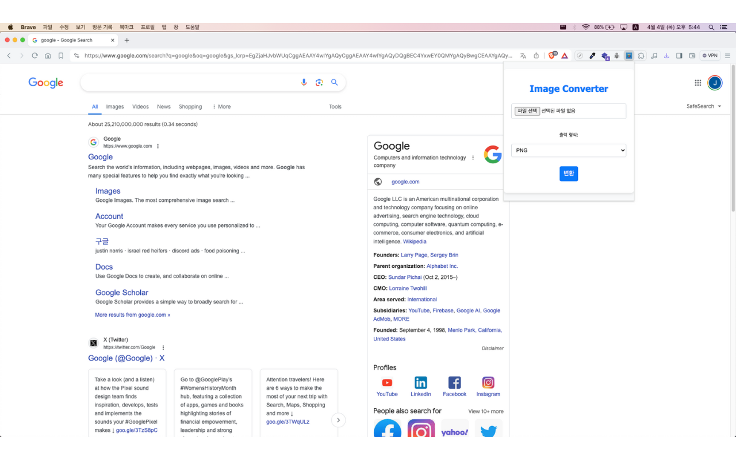Open the Tools search option
The width and height of the screenshot is (736, 460).
tap(335, 106)
